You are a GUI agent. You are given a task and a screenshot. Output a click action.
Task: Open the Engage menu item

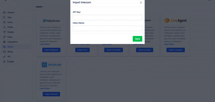[10, 61]
